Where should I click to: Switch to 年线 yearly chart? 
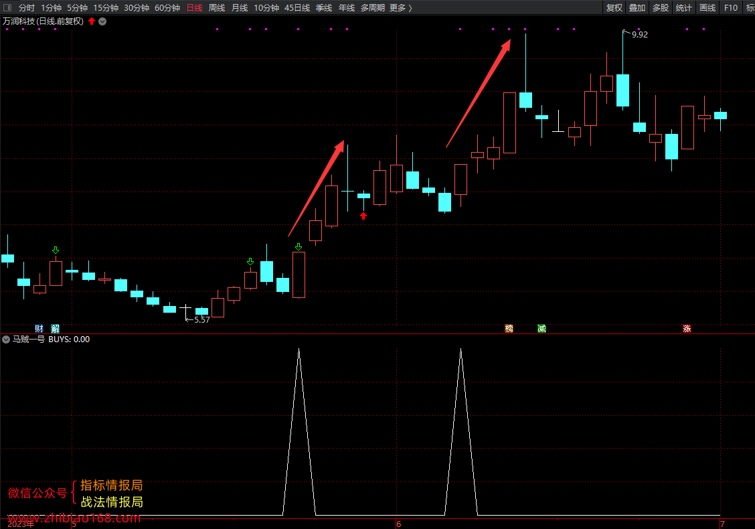tap(347, 8)
